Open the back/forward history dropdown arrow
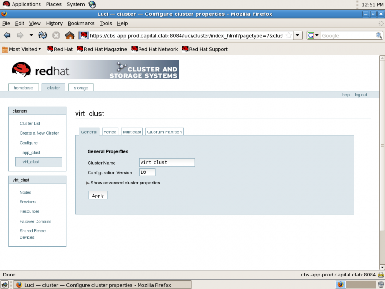Viewport: 385px width, 289px height. pos(31,35)
